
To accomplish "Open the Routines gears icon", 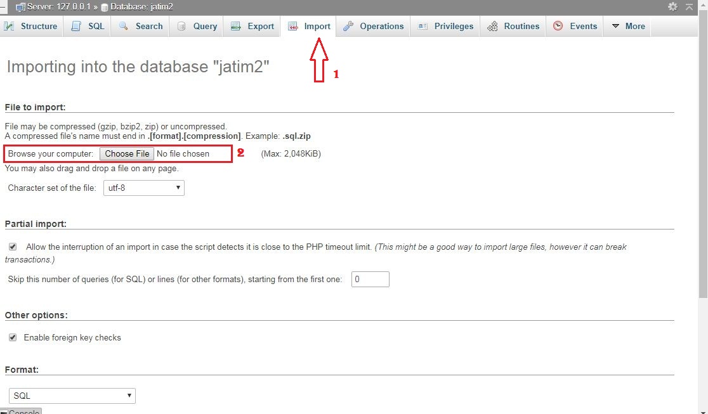I will point(492,27).
